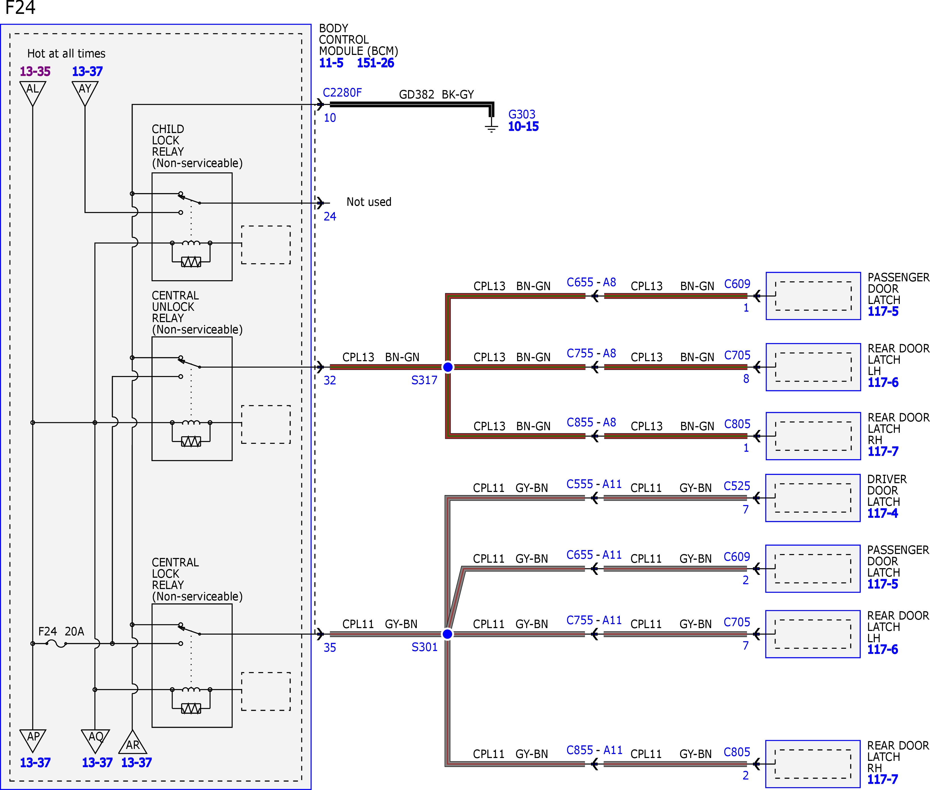Click the S301 splice label
The image size is (930, 790).
(424, 647)
